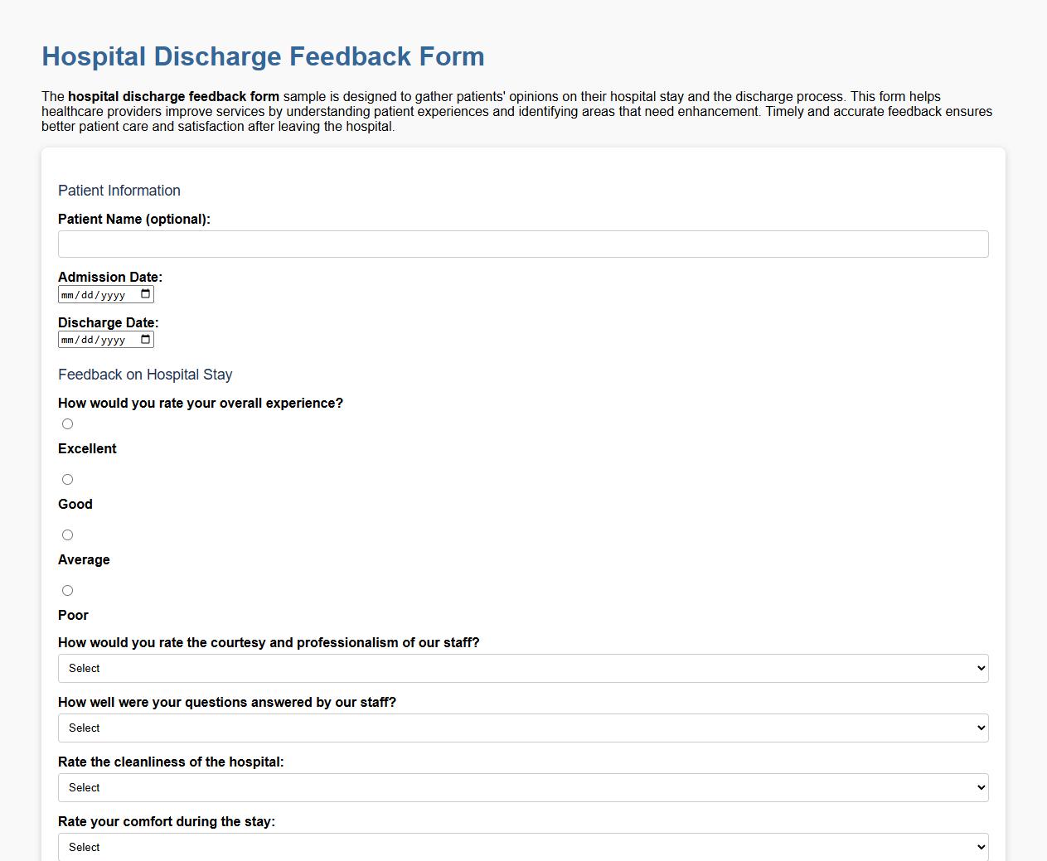Image resolution: width=1047 pixels, height=861 pixels.
Task: Click the Patient Name input field
Action: click(522, 244)
